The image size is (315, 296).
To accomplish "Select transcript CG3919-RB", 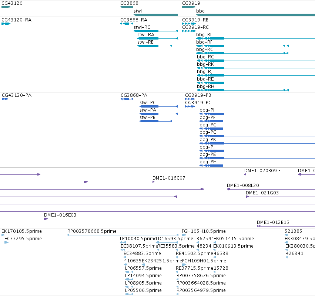I will tap(189, 24).
